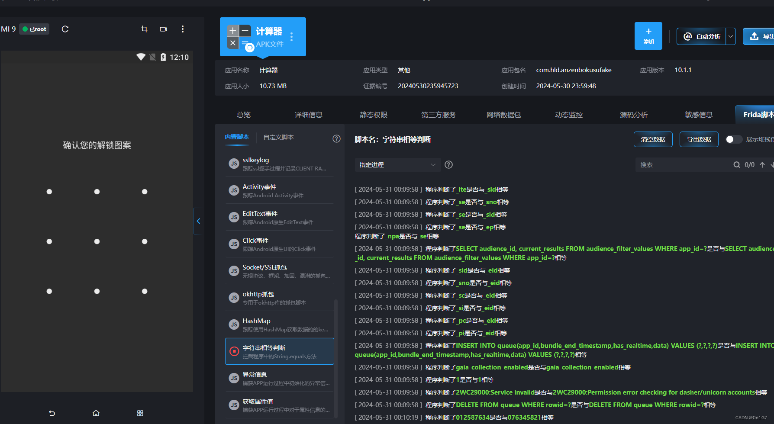Viewport: 774px width, 424px height.
Task: Click the script list help icon
Action: (x=336, y=138)
